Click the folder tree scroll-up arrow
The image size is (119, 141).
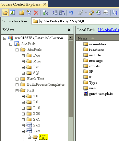(71, 38)
